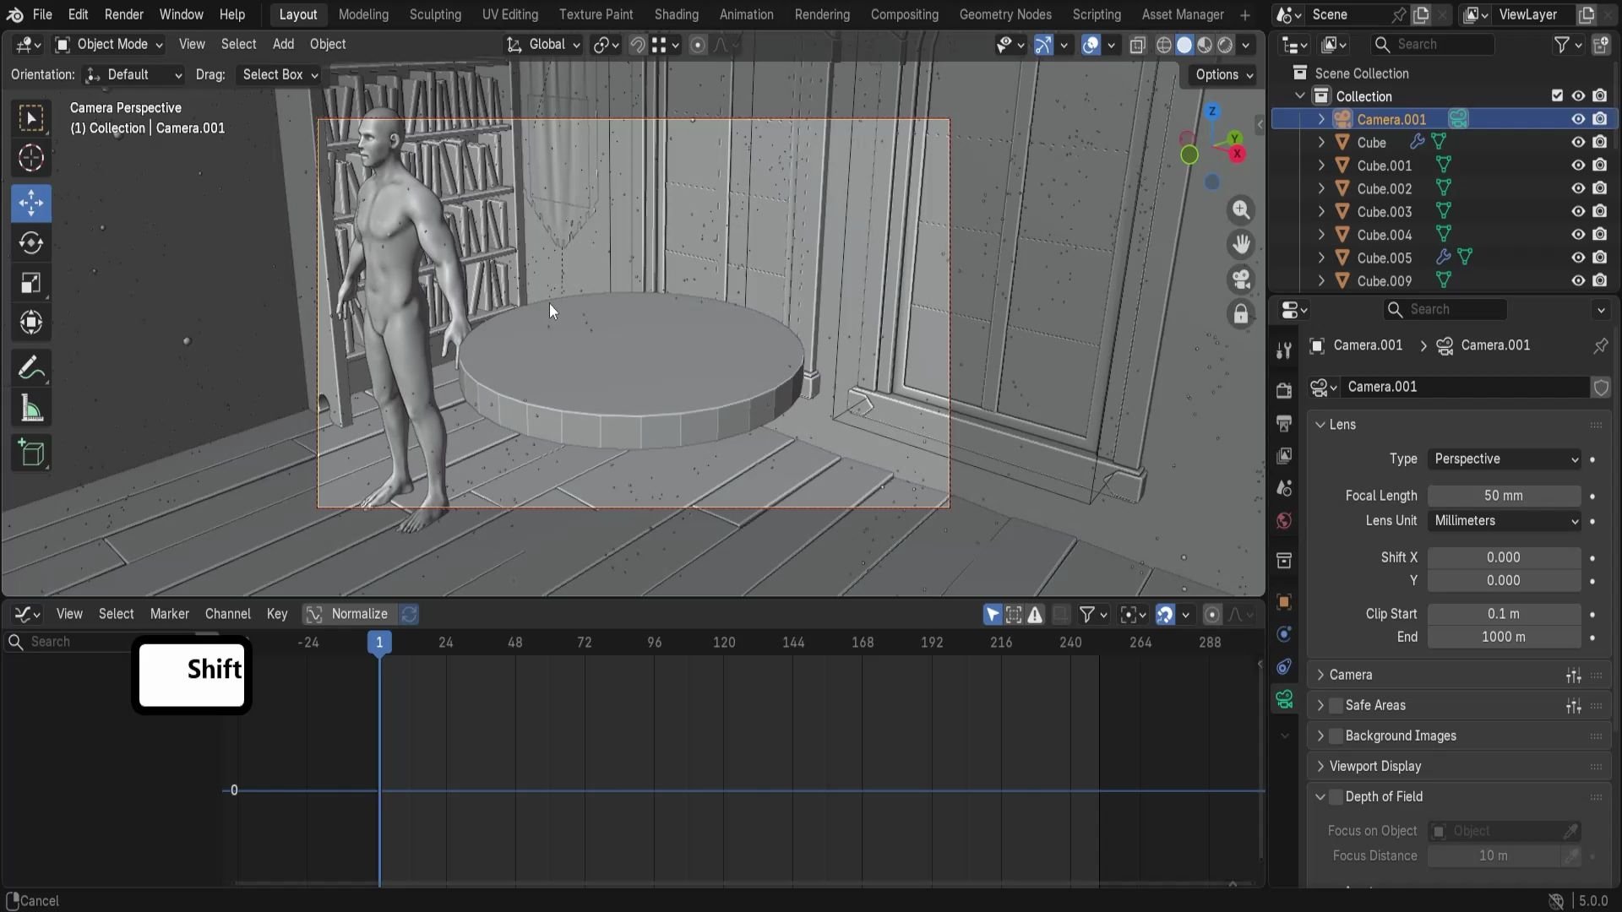Hide Cube.003 with eye icon
This screenshot has height=912, width=1622.
point(1577,211)
